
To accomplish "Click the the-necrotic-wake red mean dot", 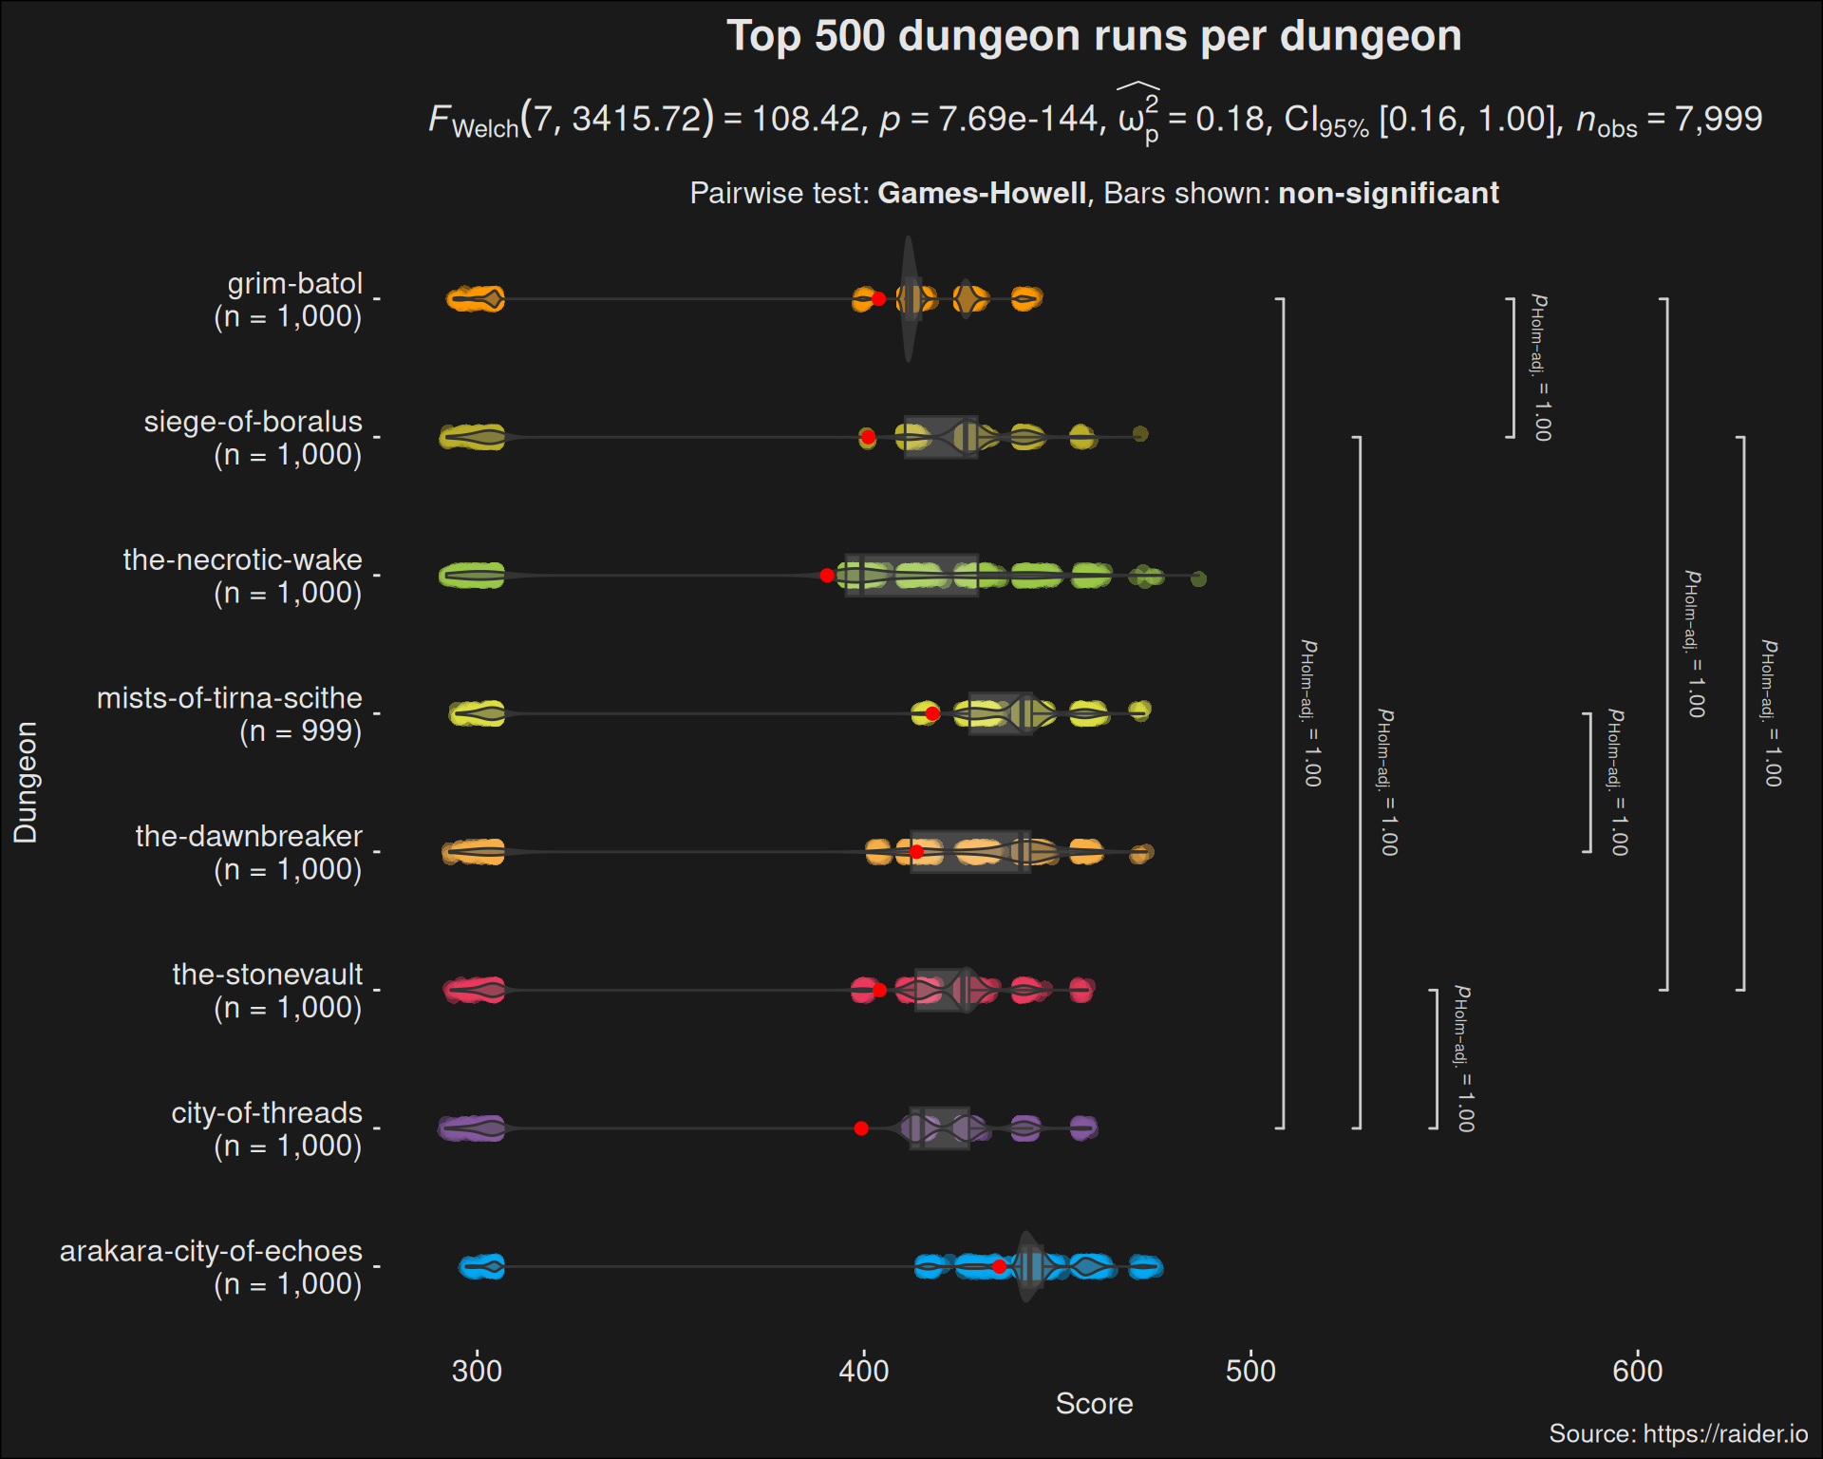I will [x=827, y=576].
